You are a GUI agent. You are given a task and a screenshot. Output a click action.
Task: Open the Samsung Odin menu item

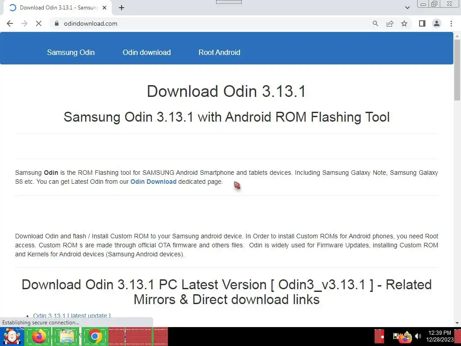71,52
